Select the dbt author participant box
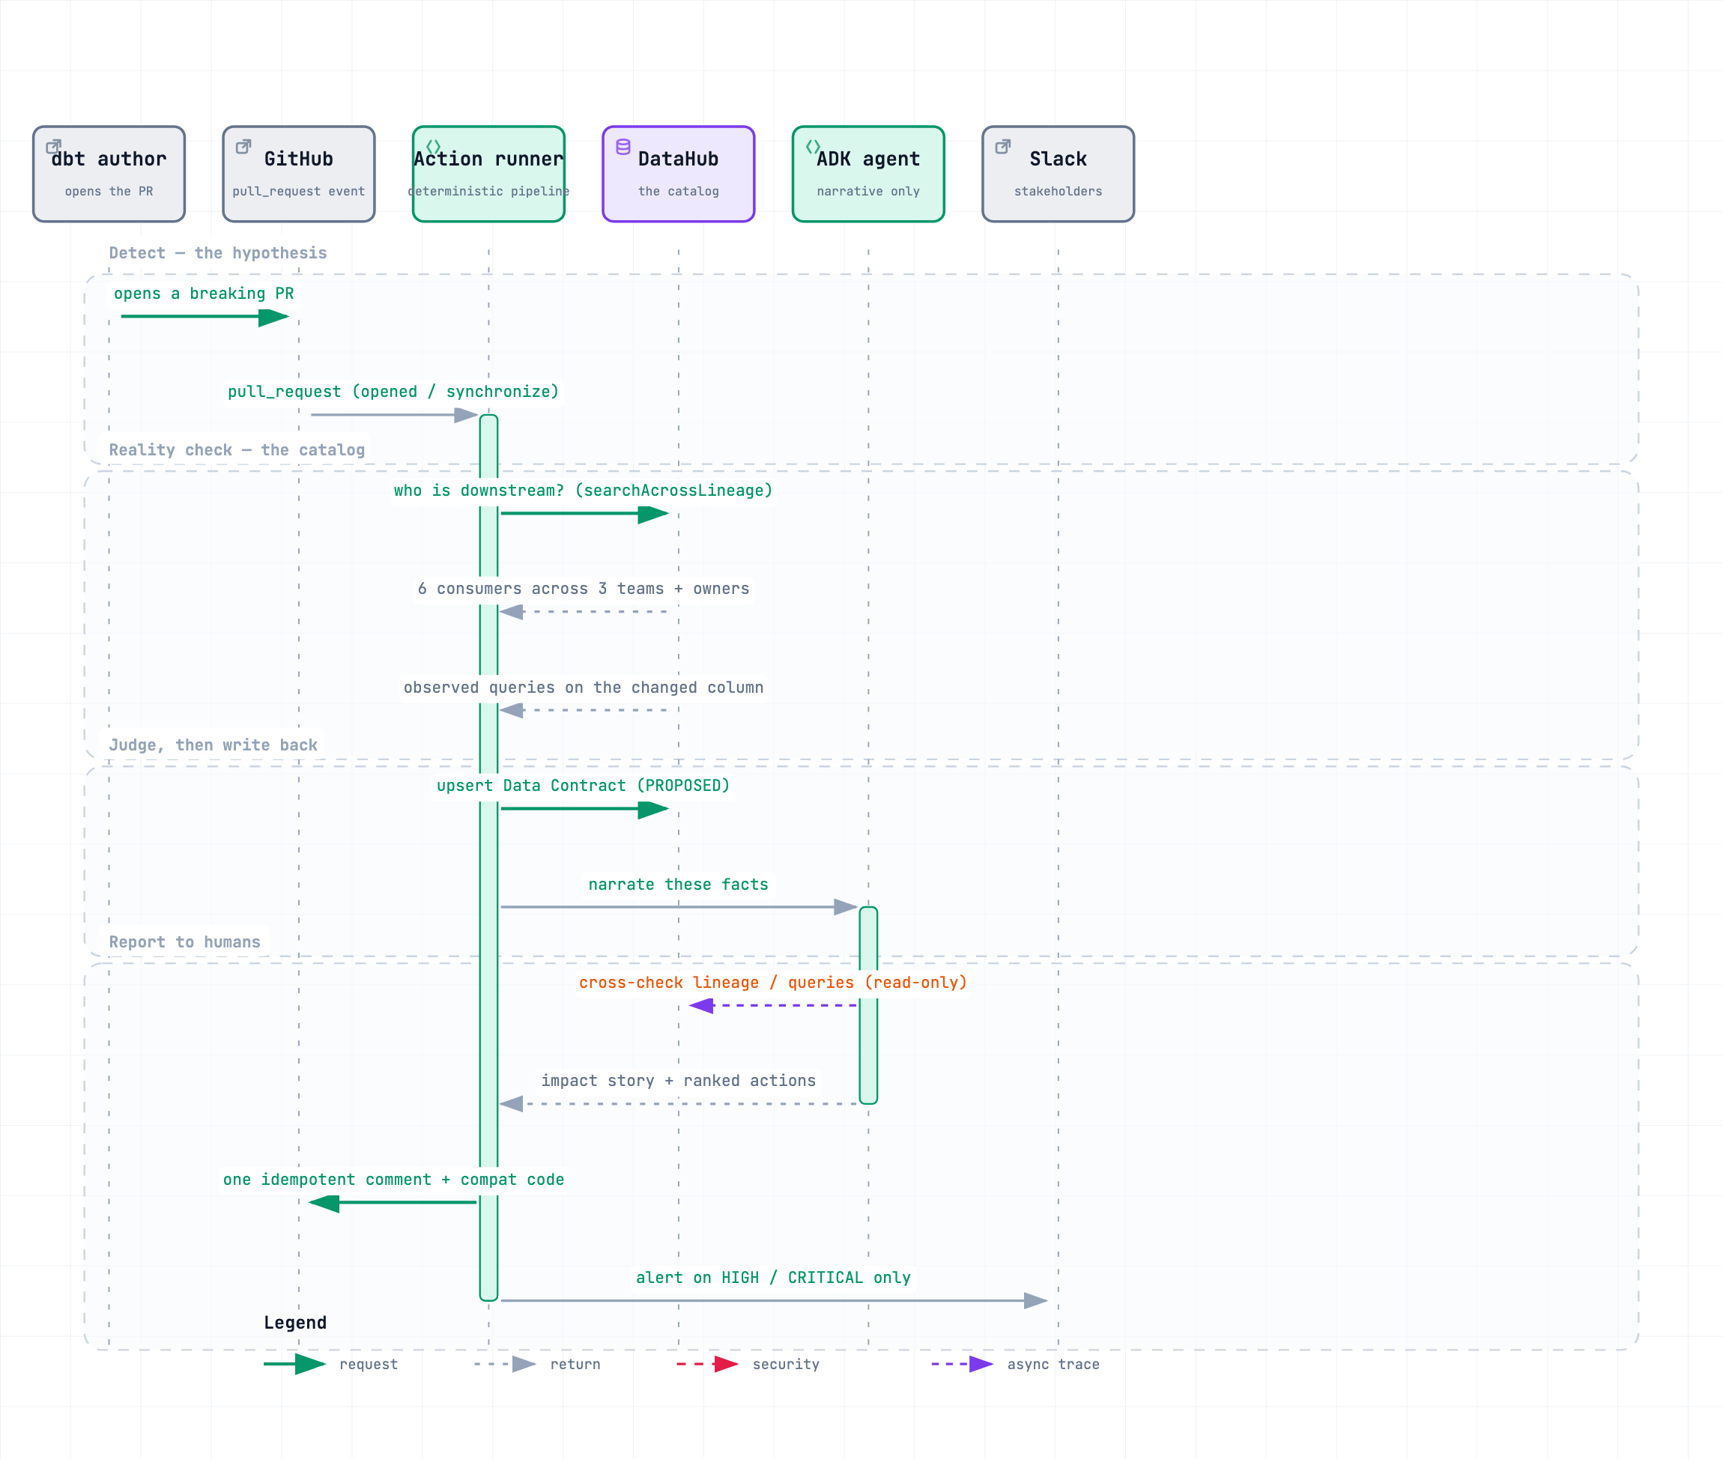Viewport: 1723px width, 1459px height. (109, 174)
